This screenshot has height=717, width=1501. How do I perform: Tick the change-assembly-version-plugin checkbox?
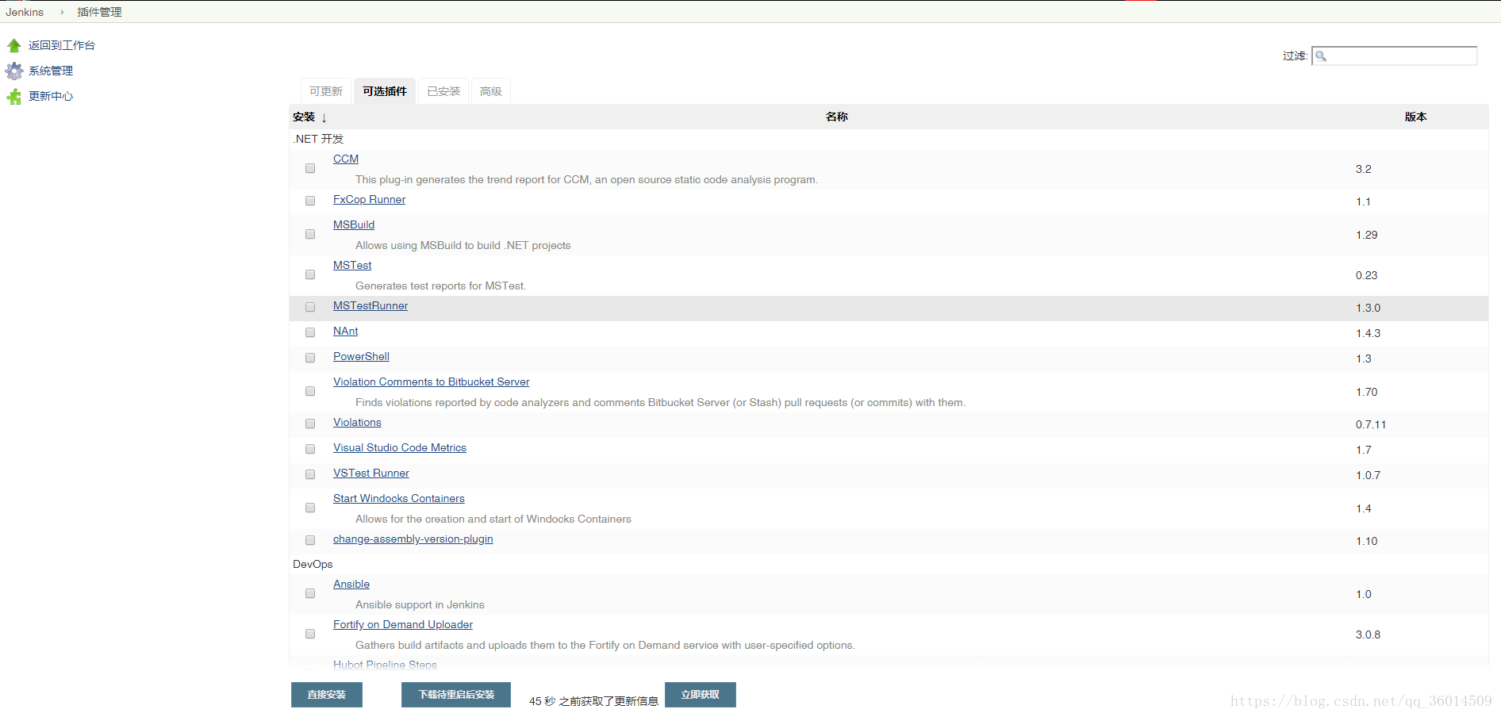tap(310, 540)
